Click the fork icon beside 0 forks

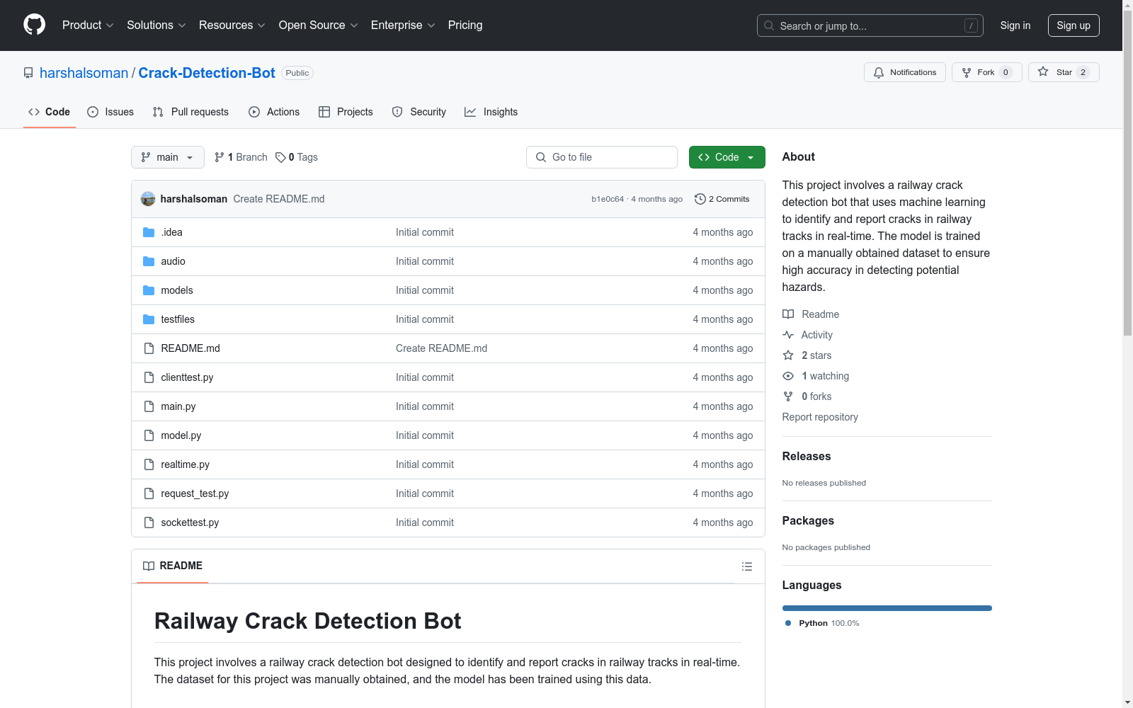(788, 396)
